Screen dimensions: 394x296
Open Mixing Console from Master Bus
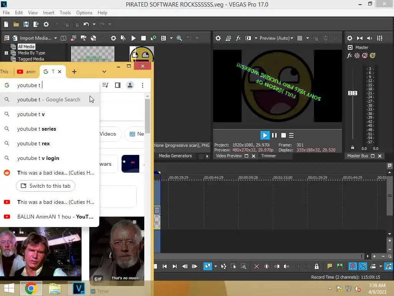pos(380,38)
